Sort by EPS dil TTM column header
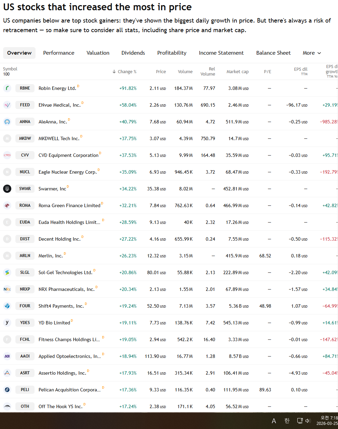The image size is (338, 429). [x=301, y=71]
